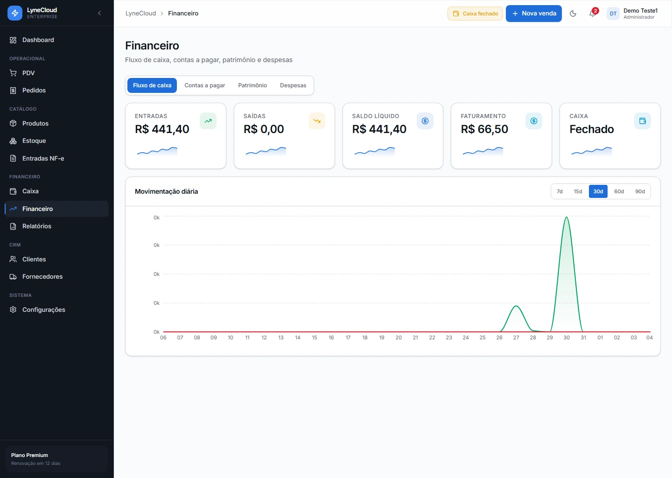The image size is (672, 478).
Task: Click the Caixa fechado status badge
Action: [475, 14]
